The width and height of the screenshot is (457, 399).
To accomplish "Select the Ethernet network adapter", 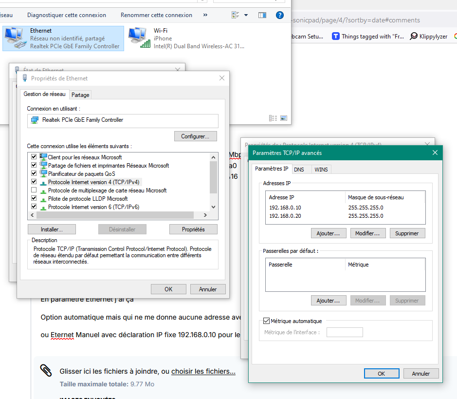I will pyautogui.click(x=63, y=38).
